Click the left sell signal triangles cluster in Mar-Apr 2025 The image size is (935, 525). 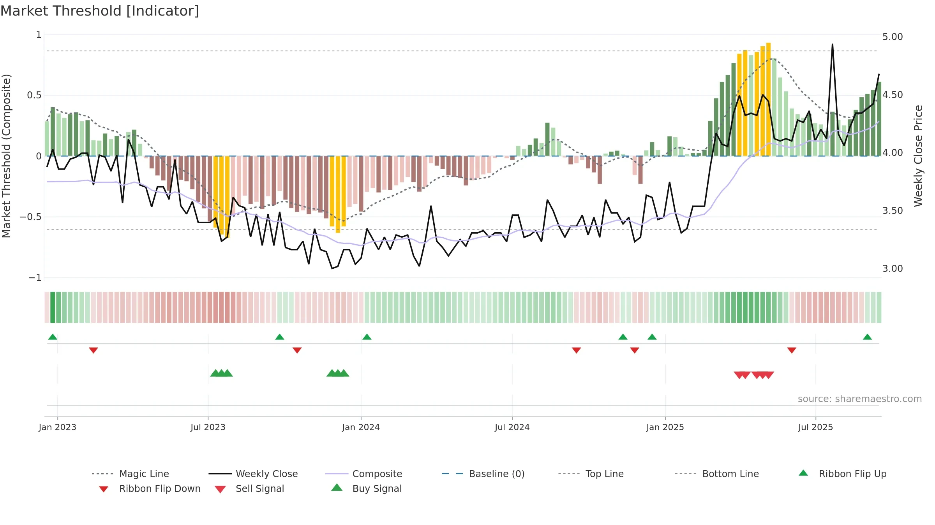tap(742, 375)
